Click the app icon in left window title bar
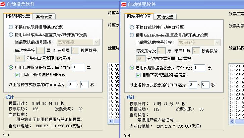The image size is (244, 138). point(3,4)
